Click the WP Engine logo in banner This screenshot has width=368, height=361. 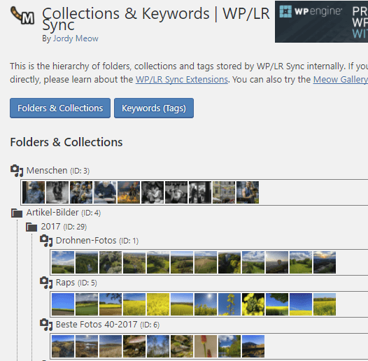click(311, 11)
